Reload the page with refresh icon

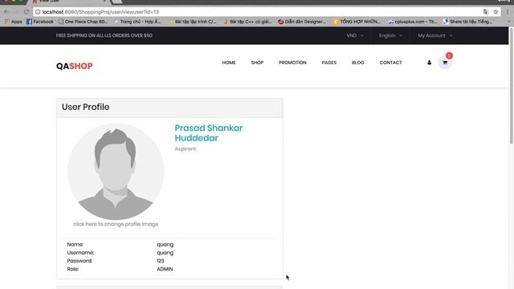[27, 12]
